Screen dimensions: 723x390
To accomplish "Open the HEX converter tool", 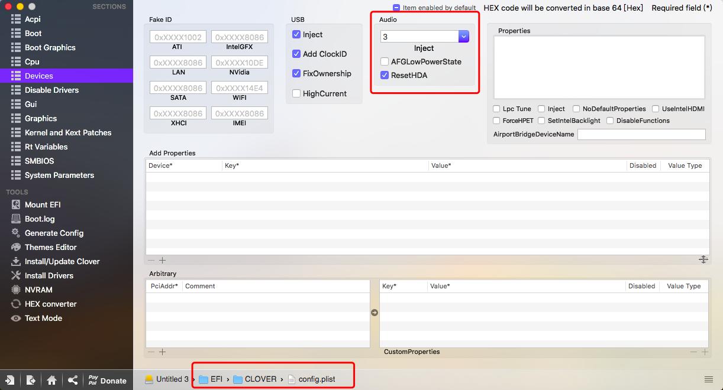I will click(x=51, y=304).
